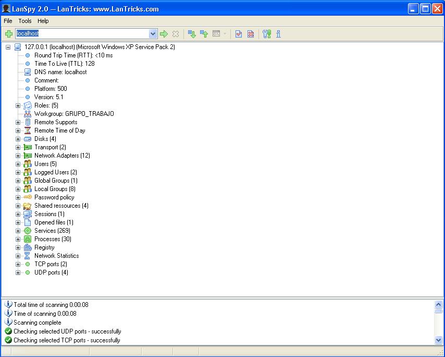
Task: Click into the localhost address field
Action: 82,33
